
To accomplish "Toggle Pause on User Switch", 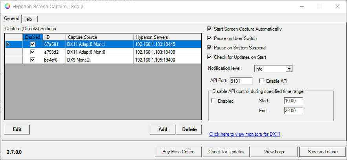I will pos(209,38).
